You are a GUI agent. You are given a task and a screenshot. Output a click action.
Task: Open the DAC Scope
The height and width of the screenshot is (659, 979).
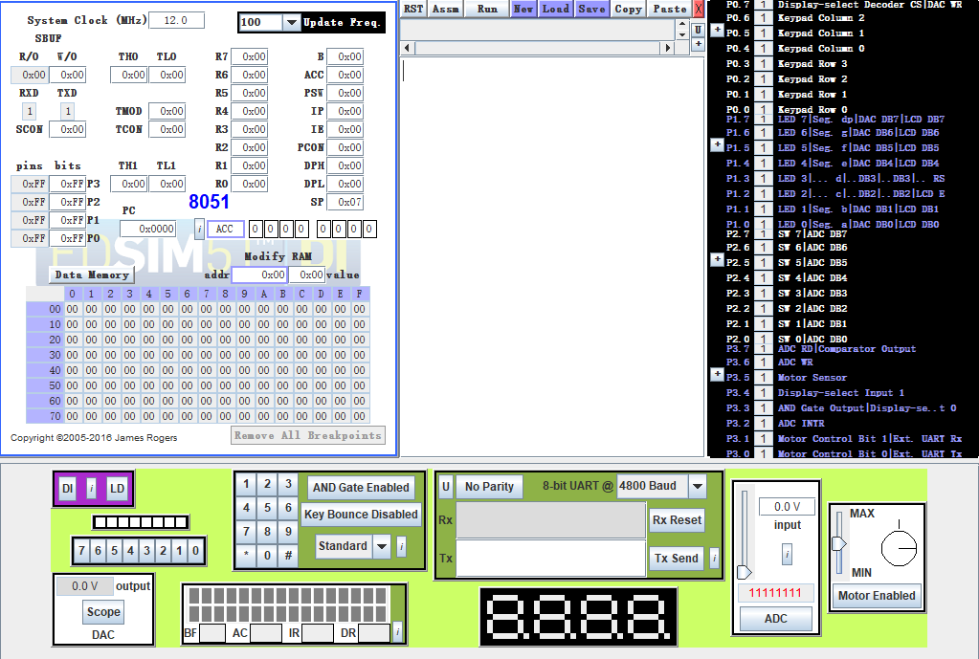click(103, 611)
